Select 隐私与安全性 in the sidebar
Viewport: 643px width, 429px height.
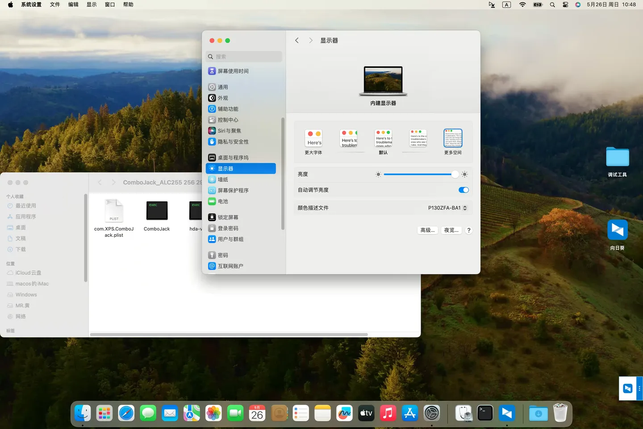coord(233,141)
